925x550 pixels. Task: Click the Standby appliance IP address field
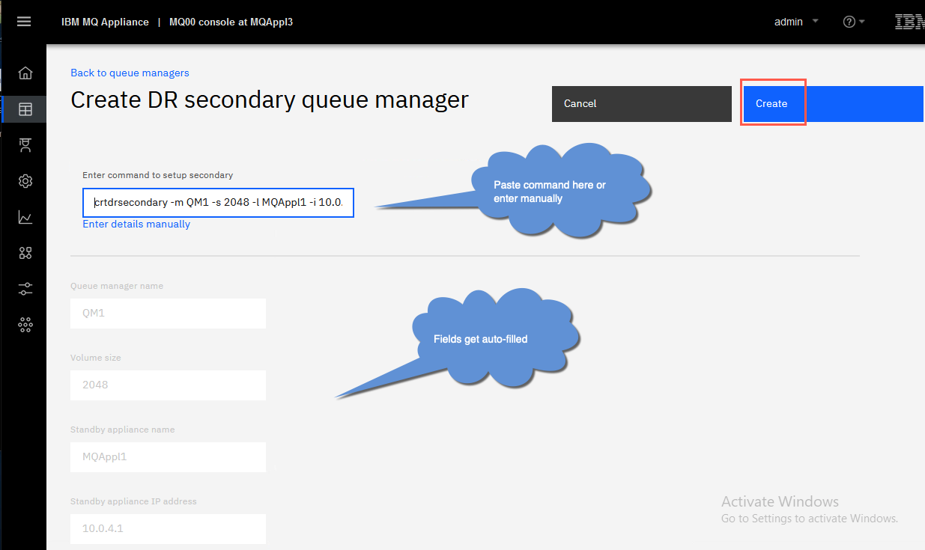click(169, 528)
